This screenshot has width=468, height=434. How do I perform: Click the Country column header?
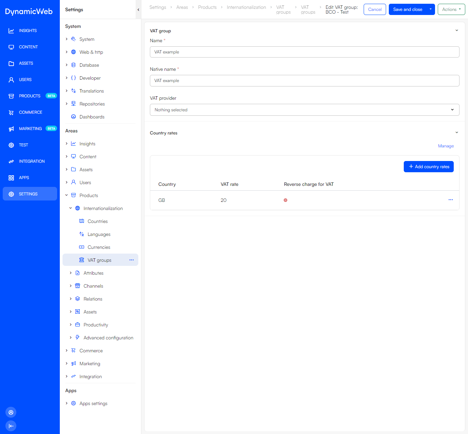coord(167,184)
